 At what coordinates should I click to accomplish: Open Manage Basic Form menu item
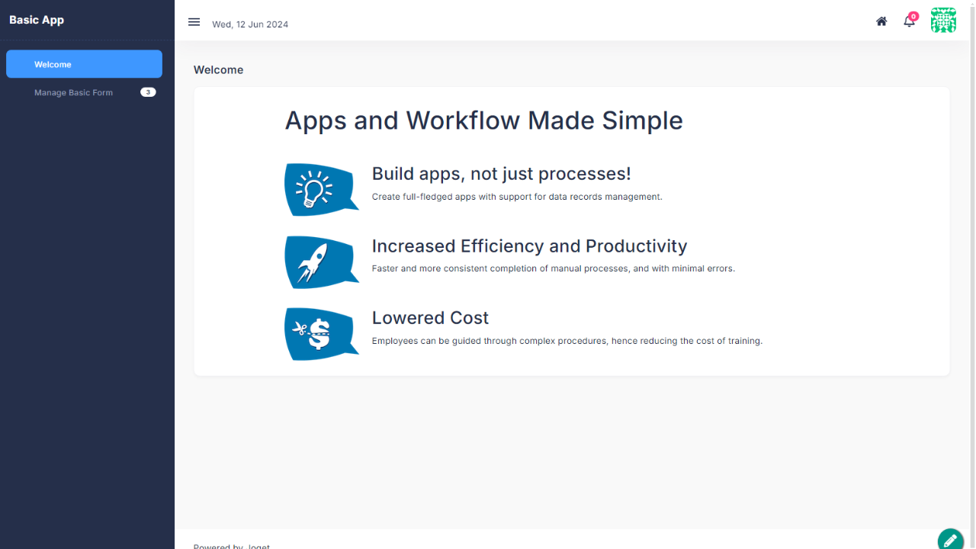click(x=73, y=92)
